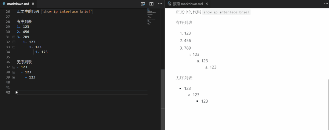Close the preview markdown.md tab
Image resolution: width=329 pixels, height=130 pixels.
[207, 4]
